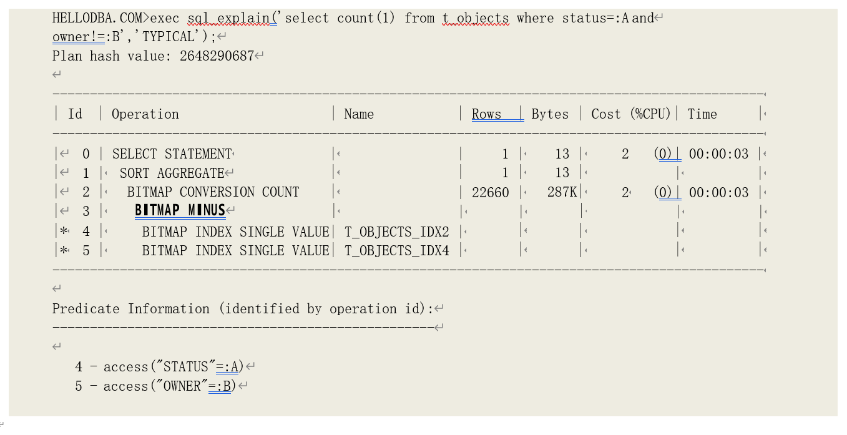The image size is (847, 435).
Task: Click the bytes value '13' in SELECT STATEMENT row
Action: click(x=562, y=154)
